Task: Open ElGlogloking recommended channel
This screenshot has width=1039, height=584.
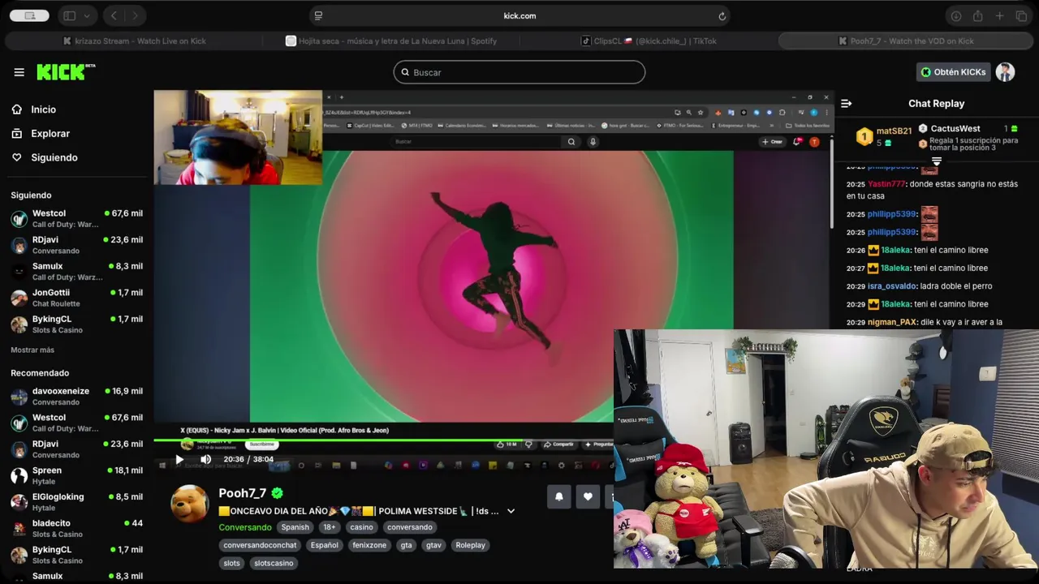Action: tap(77, 502)
